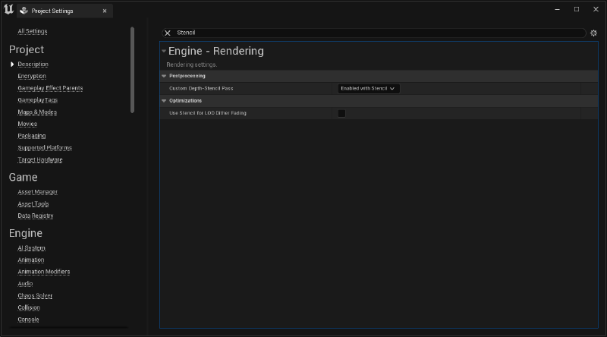Collapse the Engine - Rendering header

164,51
